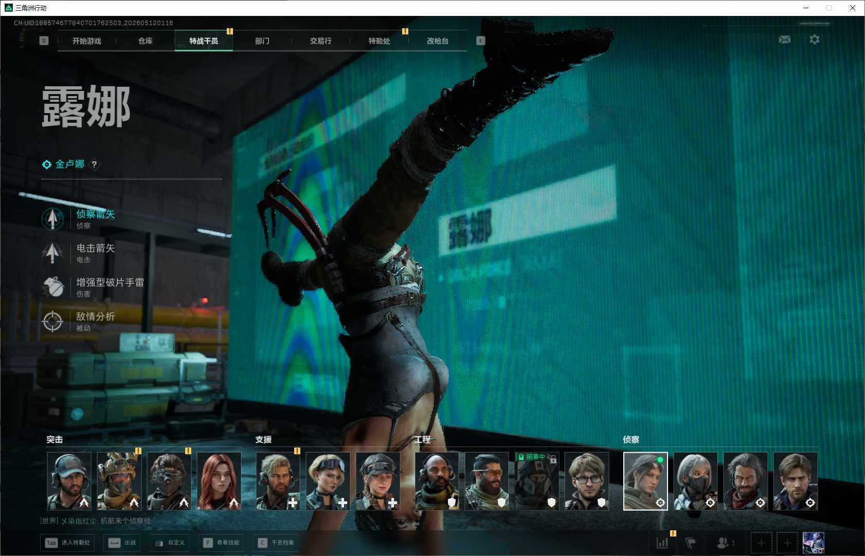Click the large 露娜 operator title
Screen dimensions: 865x556
[86, 106]
